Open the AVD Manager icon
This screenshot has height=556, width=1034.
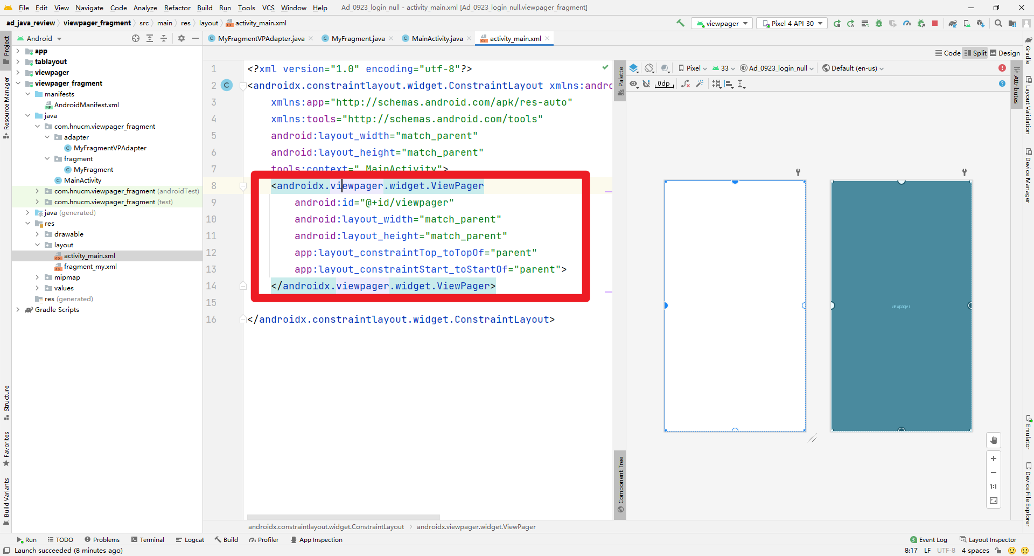click(967, 23)
